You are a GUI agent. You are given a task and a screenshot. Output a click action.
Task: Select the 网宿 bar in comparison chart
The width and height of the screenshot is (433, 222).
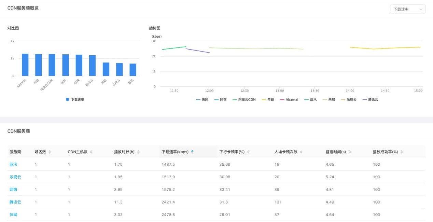pyautogui.click(x=106, y=69)
